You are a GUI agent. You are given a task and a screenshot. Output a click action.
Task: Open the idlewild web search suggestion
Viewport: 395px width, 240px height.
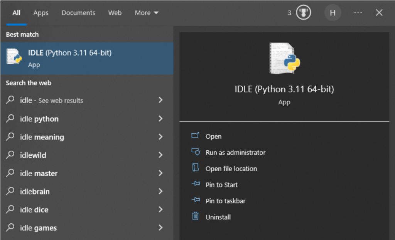33,155
